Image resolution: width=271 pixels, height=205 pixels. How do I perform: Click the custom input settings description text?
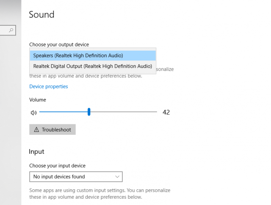pos(100,194)
